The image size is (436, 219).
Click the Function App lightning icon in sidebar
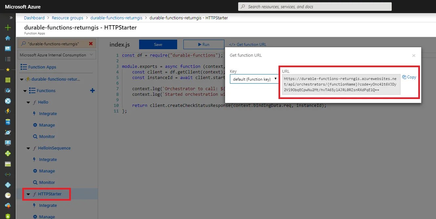pyautogui.click(x=8, y=111)
